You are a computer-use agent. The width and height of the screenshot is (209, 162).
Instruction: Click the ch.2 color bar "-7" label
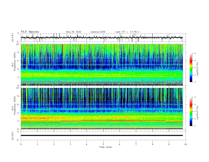coord(195,126)
